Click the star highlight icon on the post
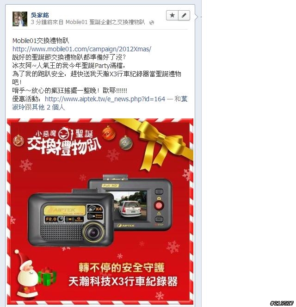The height and width of the screenshot is (307, 296). coord(172,15)
